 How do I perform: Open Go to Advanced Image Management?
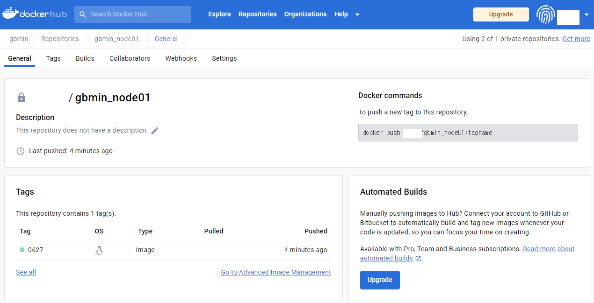click(x=276, y=272)
